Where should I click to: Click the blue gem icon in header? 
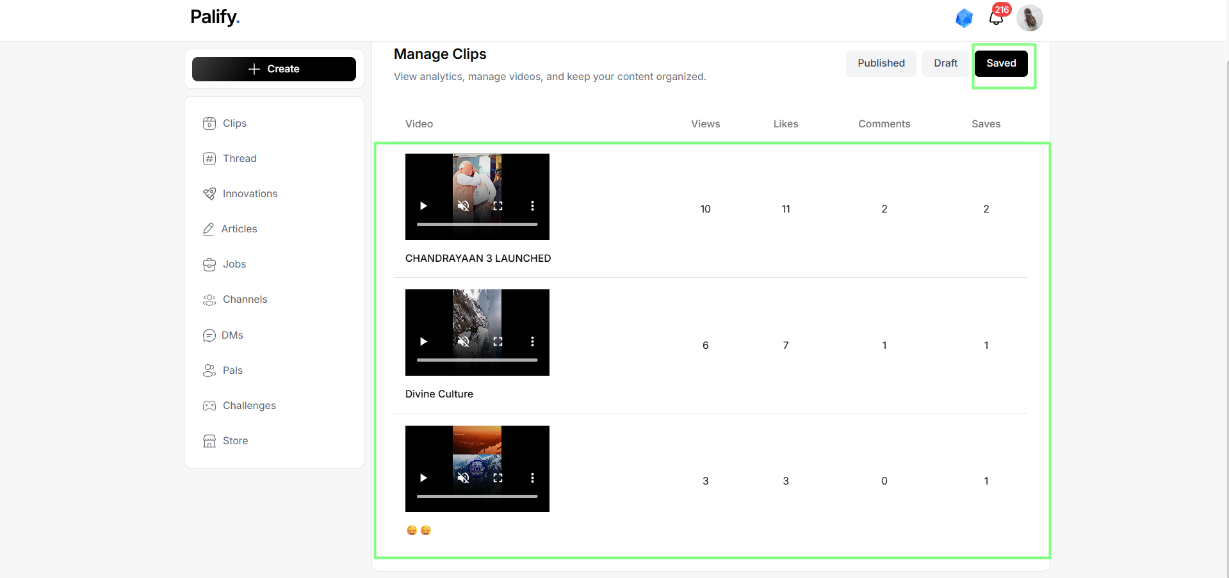coord(964,18)
